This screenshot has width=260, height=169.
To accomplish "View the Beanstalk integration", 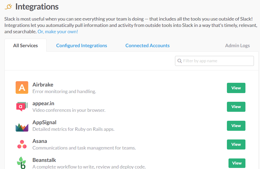I will pyautogui.click(x=237, y=163).
